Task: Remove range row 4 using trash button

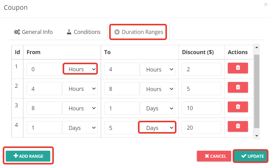Action: pos(238,126)
